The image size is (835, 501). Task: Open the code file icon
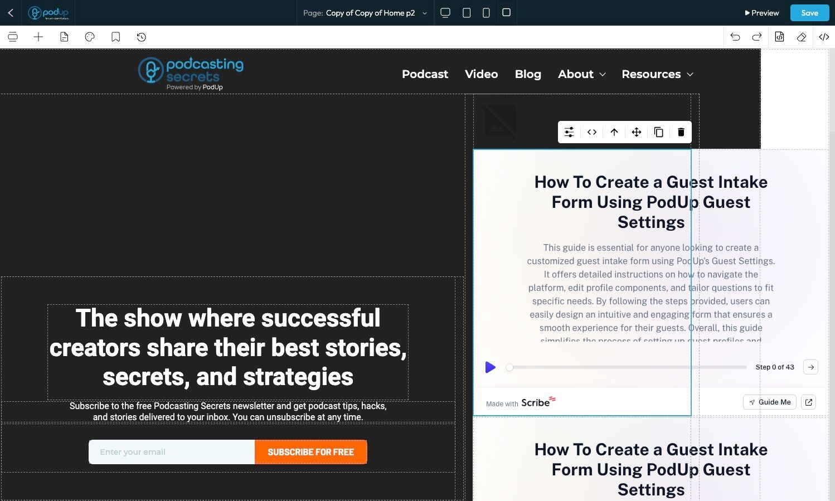pyautogui.click(x=779, y=37)
